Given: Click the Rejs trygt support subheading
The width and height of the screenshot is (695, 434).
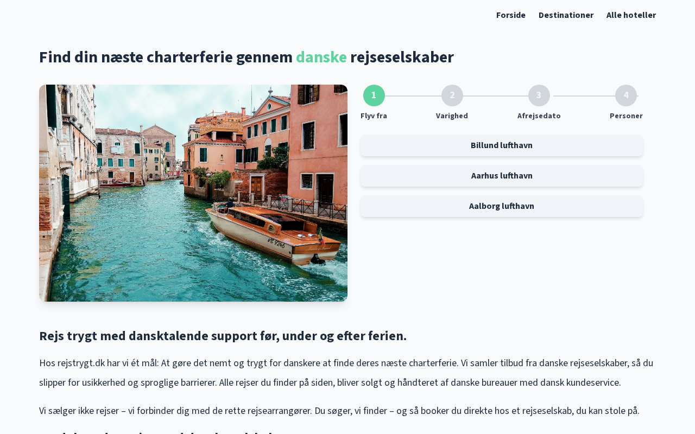Looking at the screenshot, I should (x=223, y=336).
